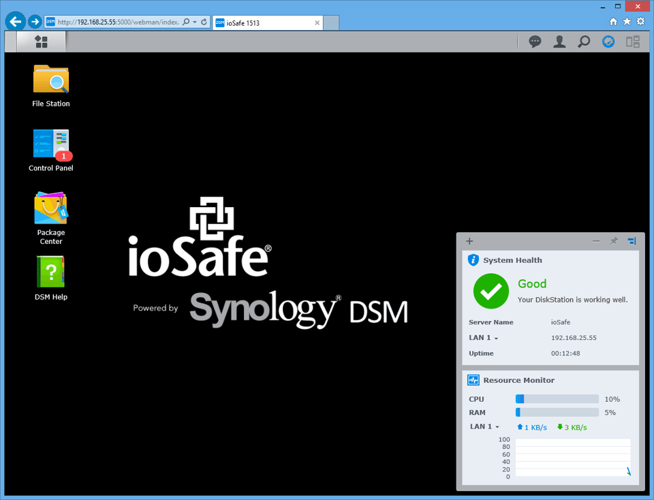Add a widget with the plus button
The height and width of the screenshot is (500, 654).
click(469, 241)
